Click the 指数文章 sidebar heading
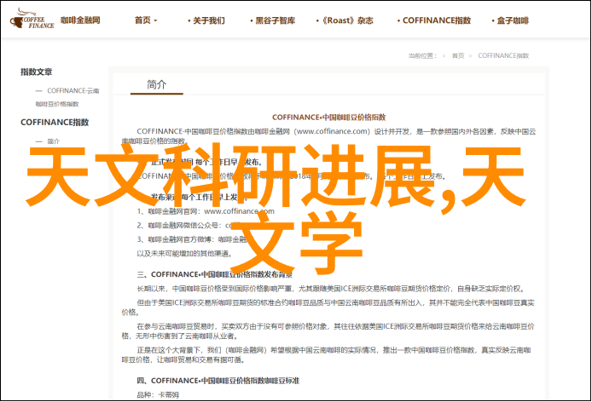Image resolution: width=592 pixels, height=402 pixels. pos(36,72)
